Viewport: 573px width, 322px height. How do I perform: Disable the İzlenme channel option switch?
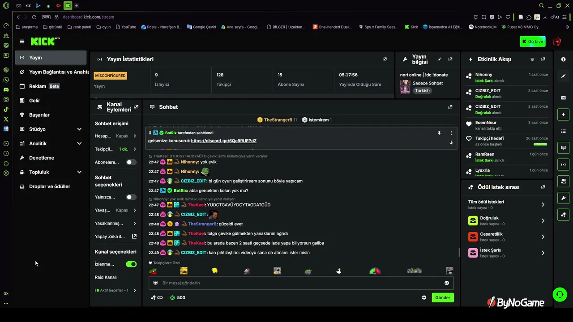(131, 264)
